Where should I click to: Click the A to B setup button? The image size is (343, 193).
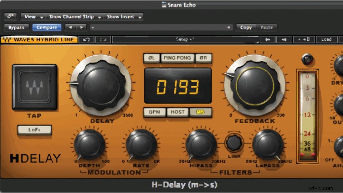pos(304,39)
